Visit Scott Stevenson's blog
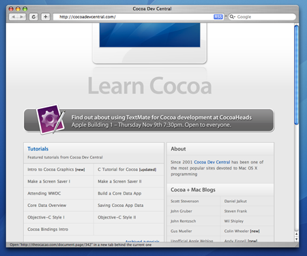 coord(185,201)
